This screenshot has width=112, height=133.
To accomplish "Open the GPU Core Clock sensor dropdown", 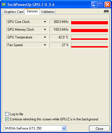I will pos(45,22).
